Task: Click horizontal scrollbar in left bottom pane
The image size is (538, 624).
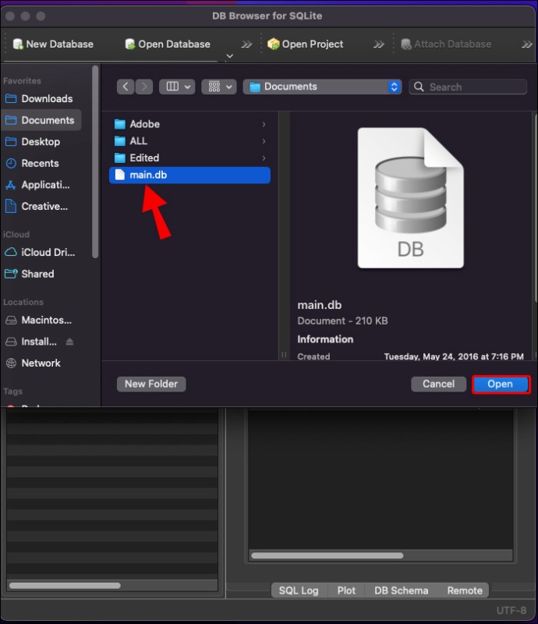Action: 65,586
